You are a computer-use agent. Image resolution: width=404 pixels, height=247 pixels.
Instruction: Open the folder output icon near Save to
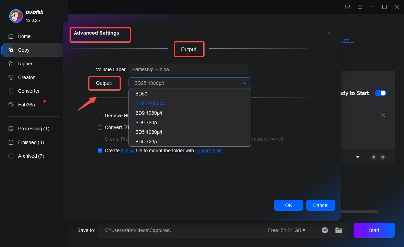[x=339, y=230]
